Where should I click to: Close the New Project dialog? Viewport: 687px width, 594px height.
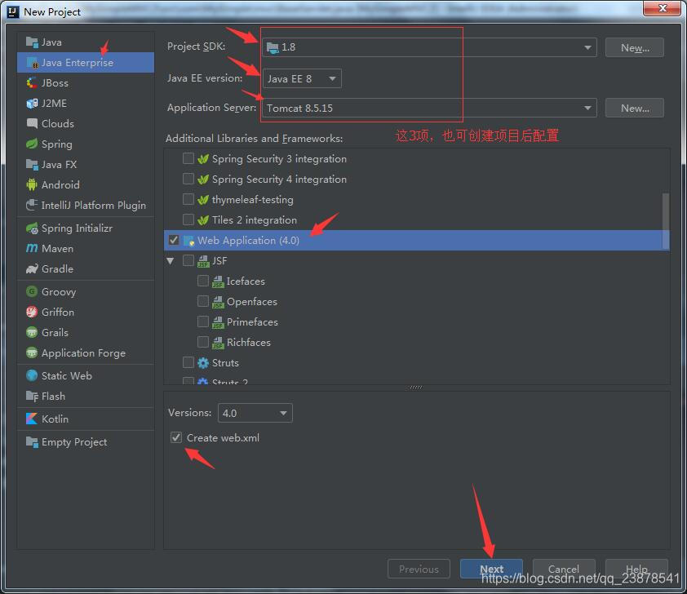pos(663,8)
